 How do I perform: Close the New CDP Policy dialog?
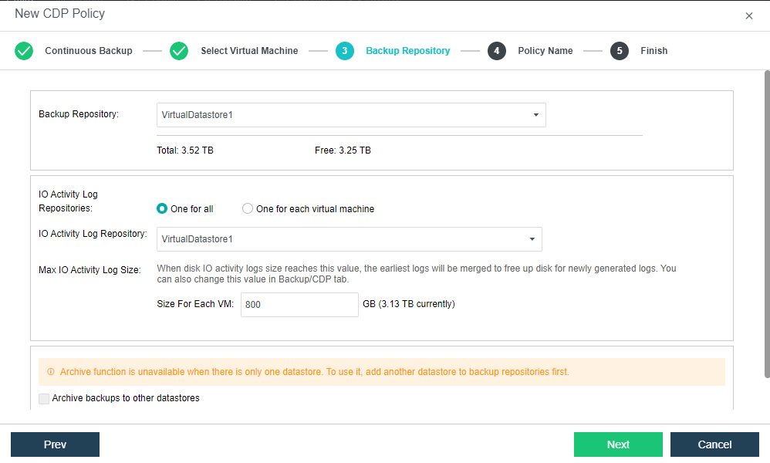(x=748, y=15)
